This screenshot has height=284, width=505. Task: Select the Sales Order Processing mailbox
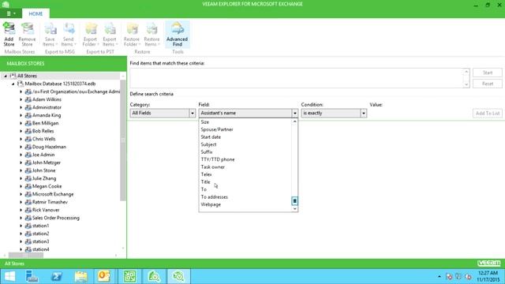tap(56, 218)
